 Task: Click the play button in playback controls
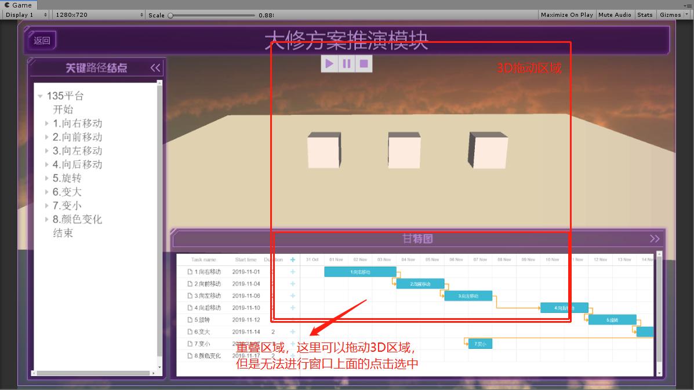click(329, 64)
